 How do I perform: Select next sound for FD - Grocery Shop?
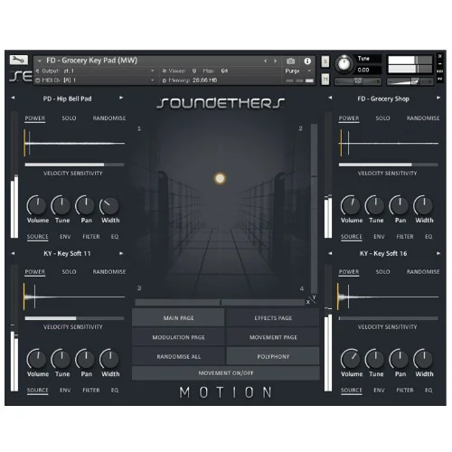438,98
